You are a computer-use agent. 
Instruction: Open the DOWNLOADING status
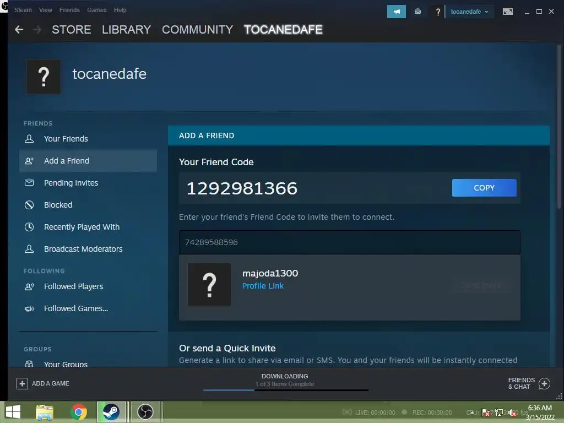pyautogui.click(x=285, y=376)
